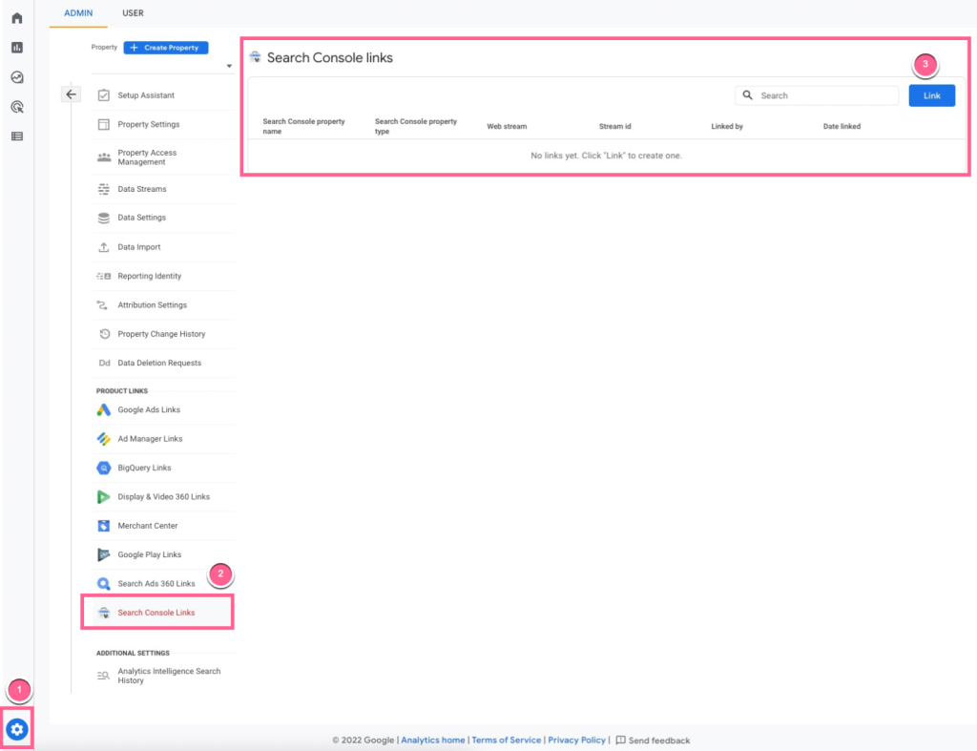Screen dimensions: 977x751
Task: Click the back arrow beside the property column
Action: point(71,94)
